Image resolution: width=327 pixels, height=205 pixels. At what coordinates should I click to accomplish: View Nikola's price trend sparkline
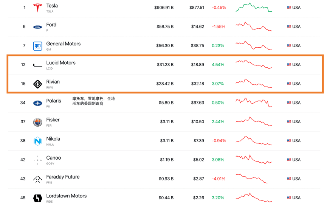coord(254,140)
